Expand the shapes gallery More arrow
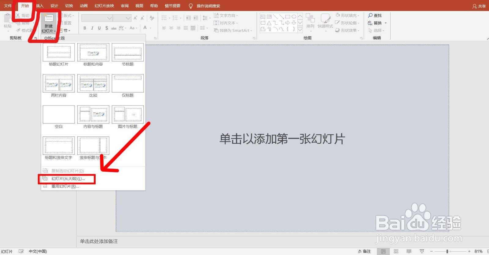 tap(300, 30)
